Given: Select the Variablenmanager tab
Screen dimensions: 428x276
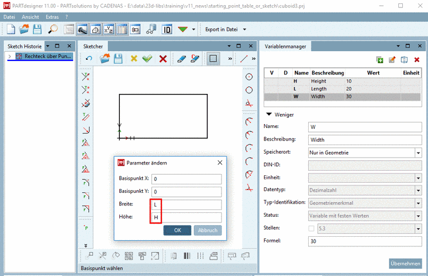Looking at the screenshot, I should tap(285, 47).
